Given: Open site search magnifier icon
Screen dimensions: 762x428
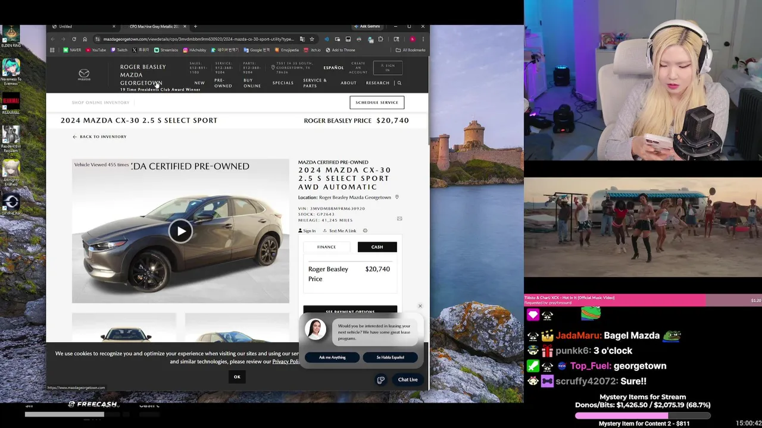Looking at the screenshot, I should pos(399,83).
